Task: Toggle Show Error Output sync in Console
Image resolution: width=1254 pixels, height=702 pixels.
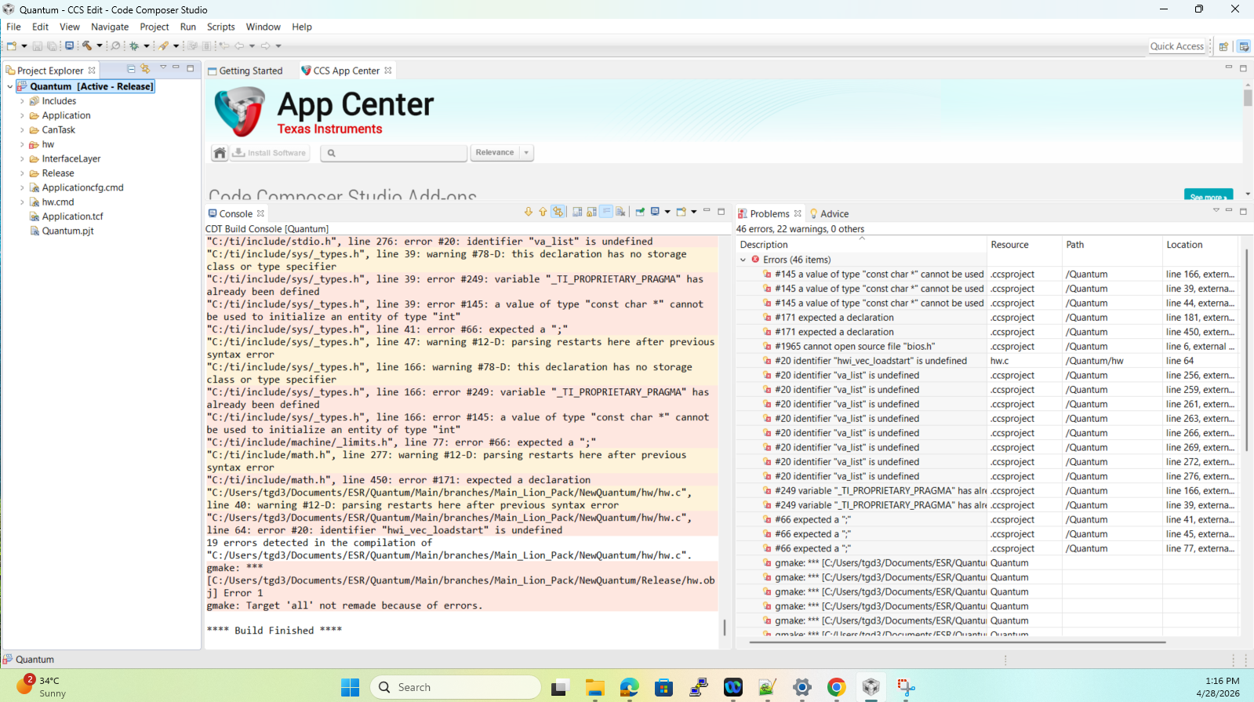Action: [558, 212]
